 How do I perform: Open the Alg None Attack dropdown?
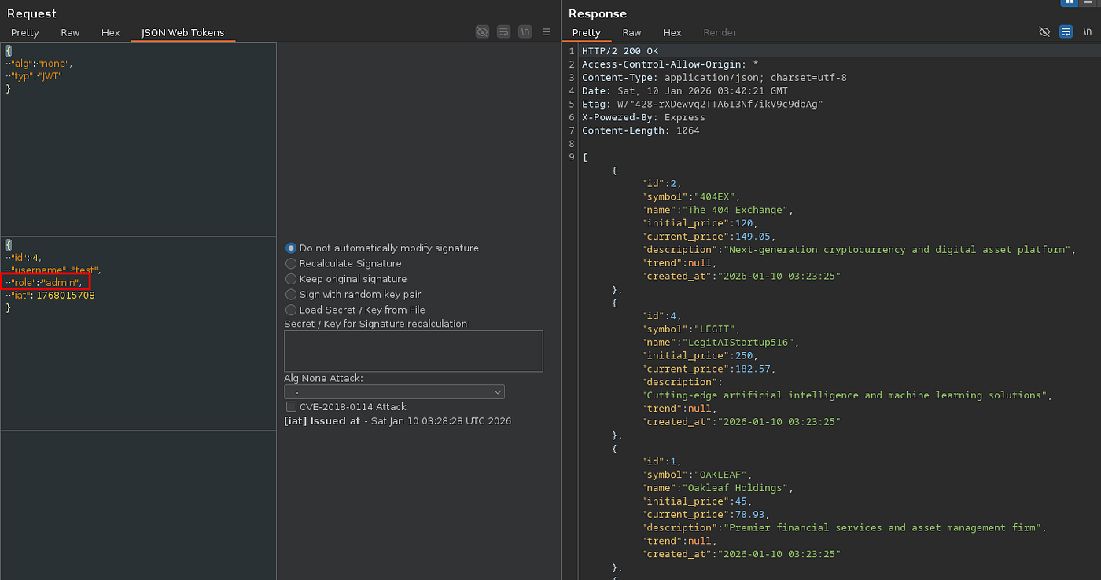point(394,391)
